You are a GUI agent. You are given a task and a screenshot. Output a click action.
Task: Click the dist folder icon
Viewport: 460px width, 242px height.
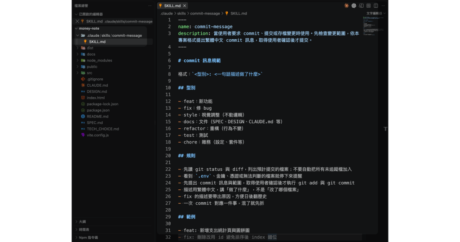[x=83, y=48]
